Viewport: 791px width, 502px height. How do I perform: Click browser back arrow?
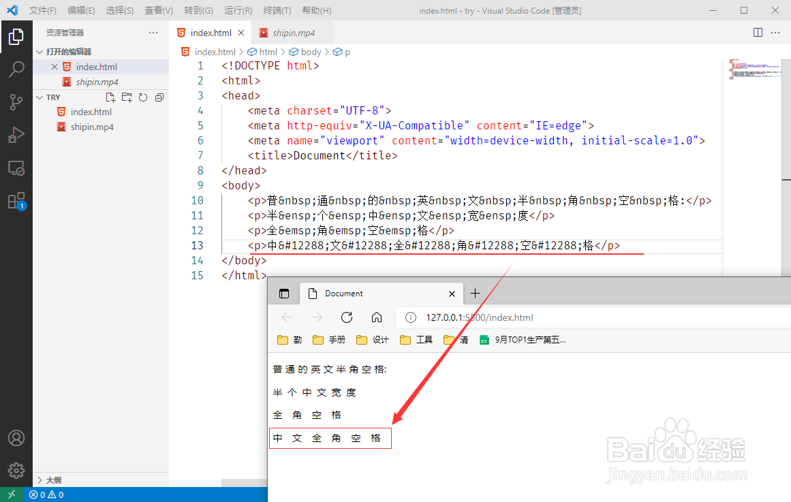point(287,317)
